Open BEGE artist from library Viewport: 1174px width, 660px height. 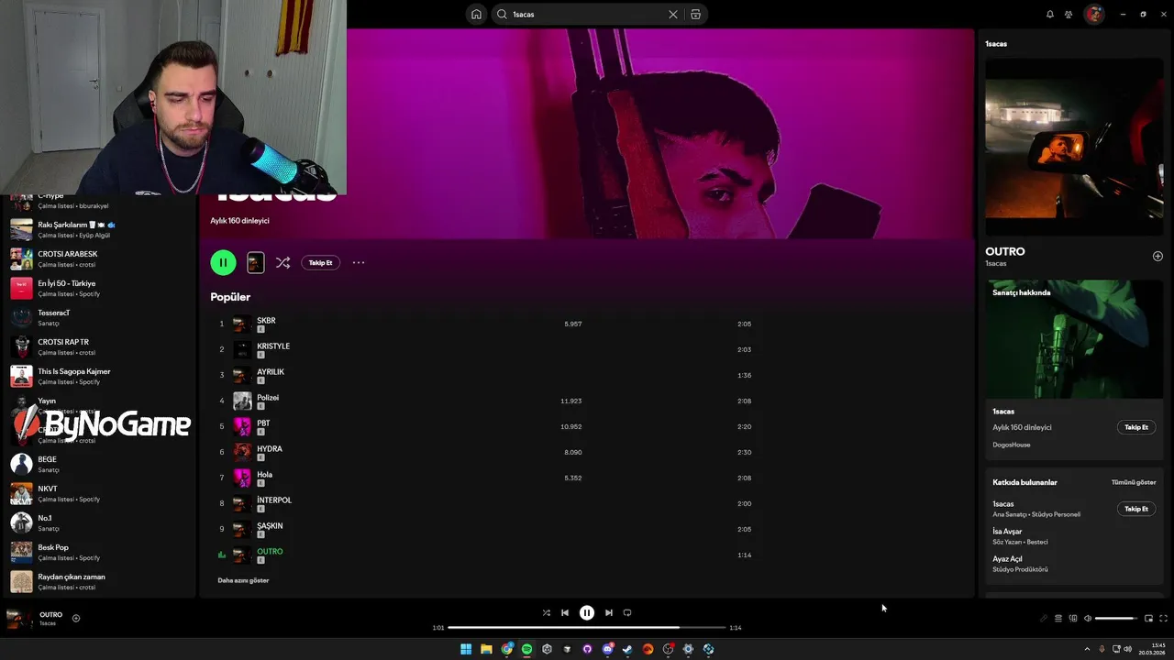[99, 464]
